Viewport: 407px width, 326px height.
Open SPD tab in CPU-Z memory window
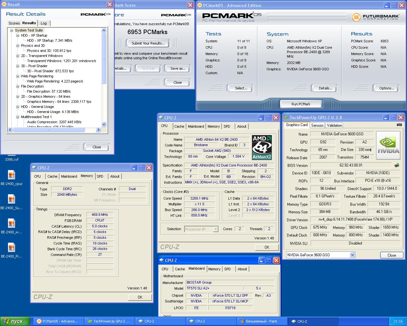point(100,176)
